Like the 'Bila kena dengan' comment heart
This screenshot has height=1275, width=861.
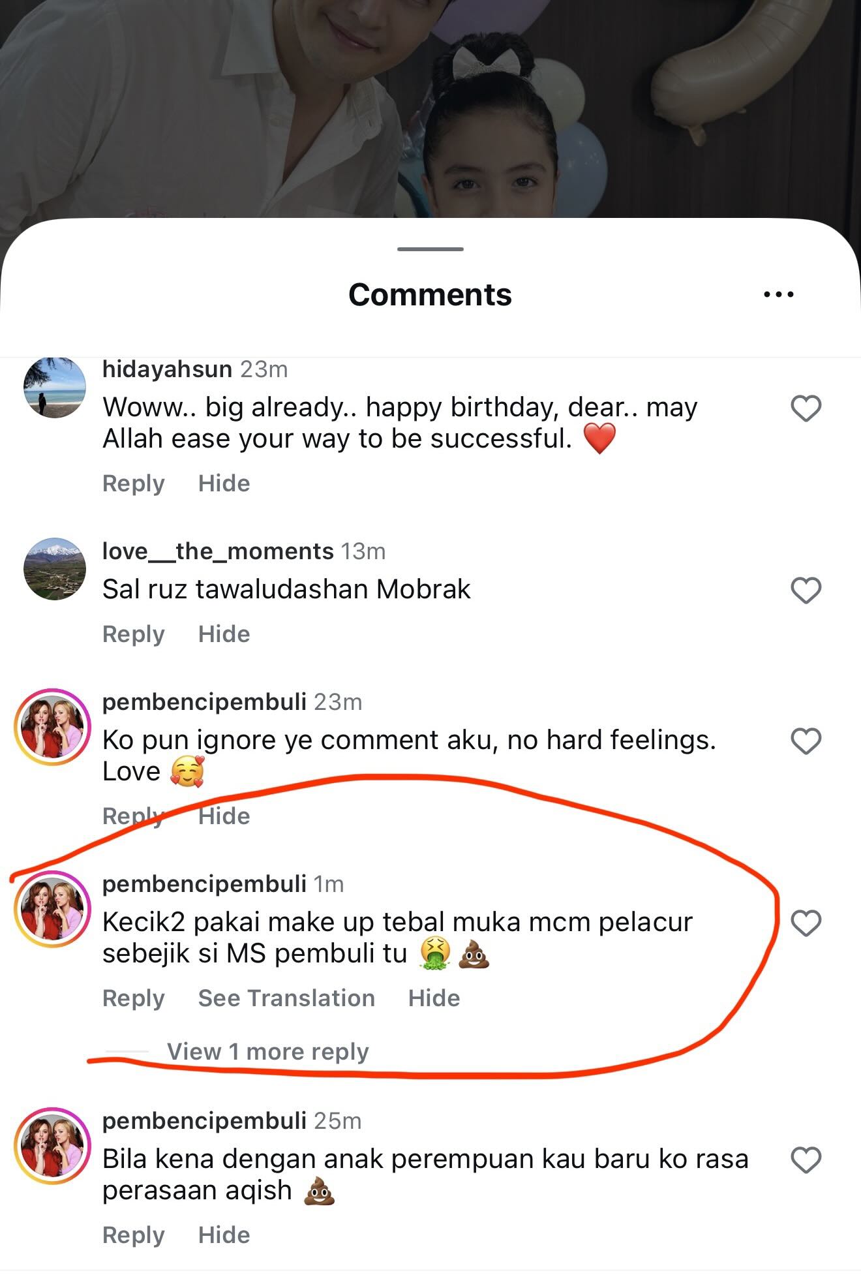(806, 1161)
